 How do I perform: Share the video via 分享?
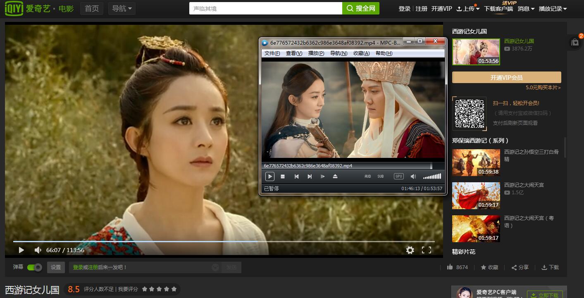[x=520, y=267]
